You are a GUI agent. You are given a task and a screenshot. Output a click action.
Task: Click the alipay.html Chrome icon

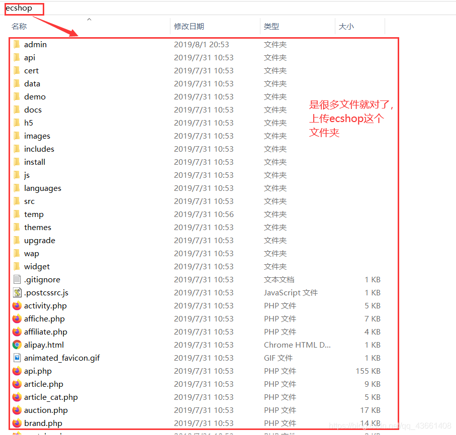pyautogui.click(x=17, y=345)
